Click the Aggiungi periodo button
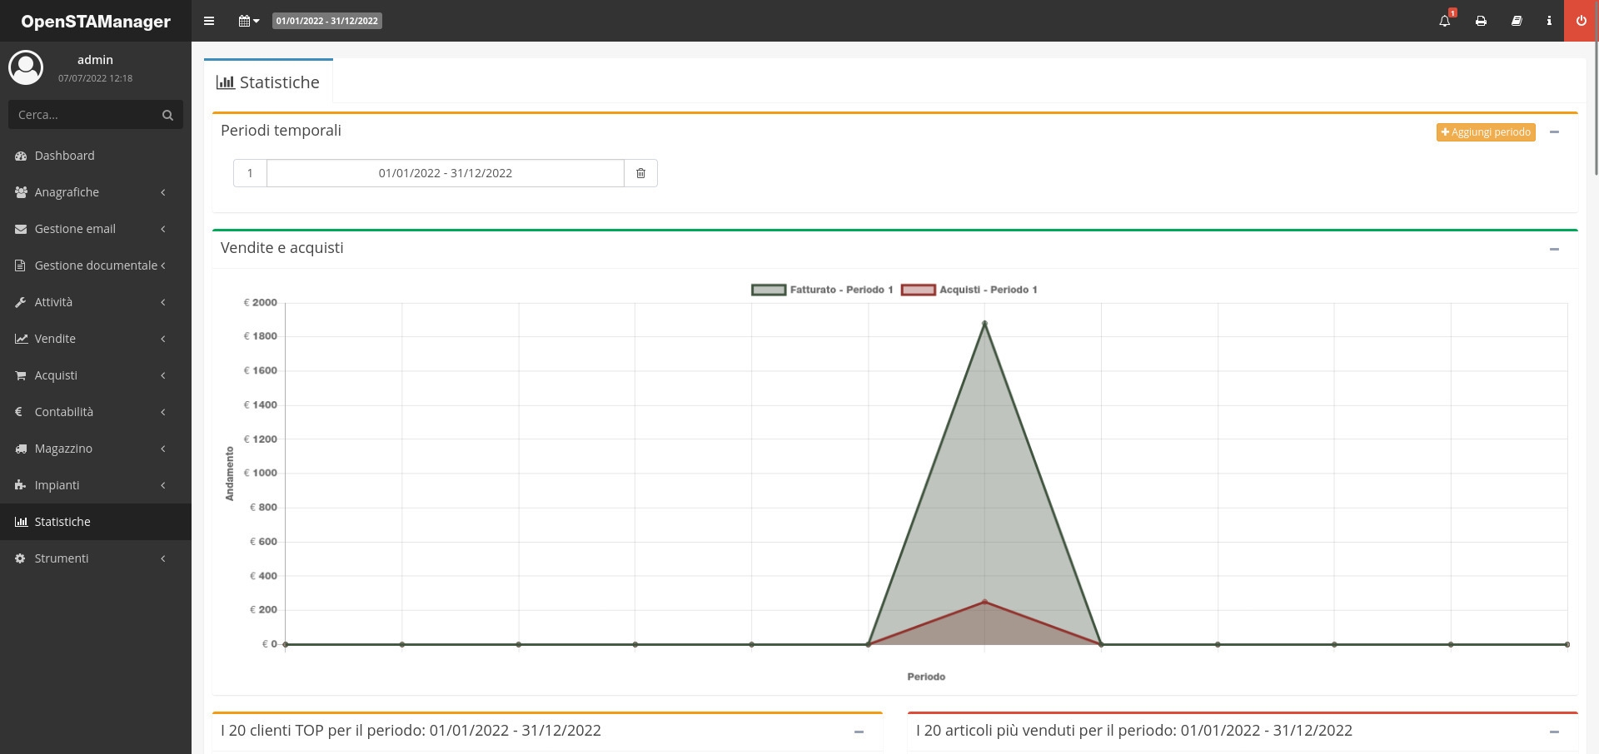Image resolution: width=1599 pixels, height=754 pixels. pos(1485,132)
